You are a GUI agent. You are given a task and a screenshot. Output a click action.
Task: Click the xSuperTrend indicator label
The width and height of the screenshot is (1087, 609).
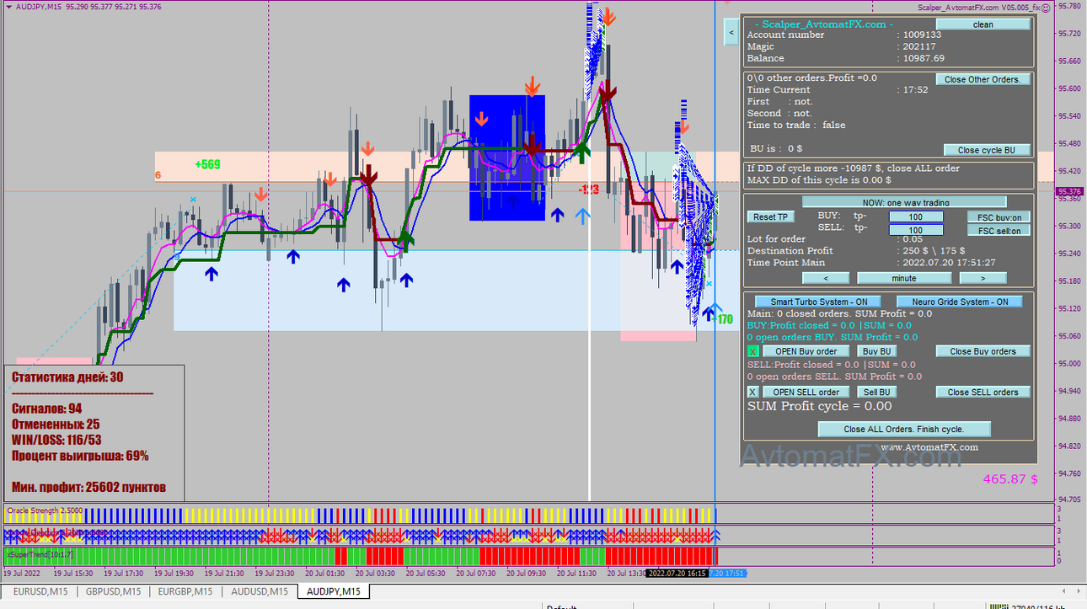pos(40,553)
